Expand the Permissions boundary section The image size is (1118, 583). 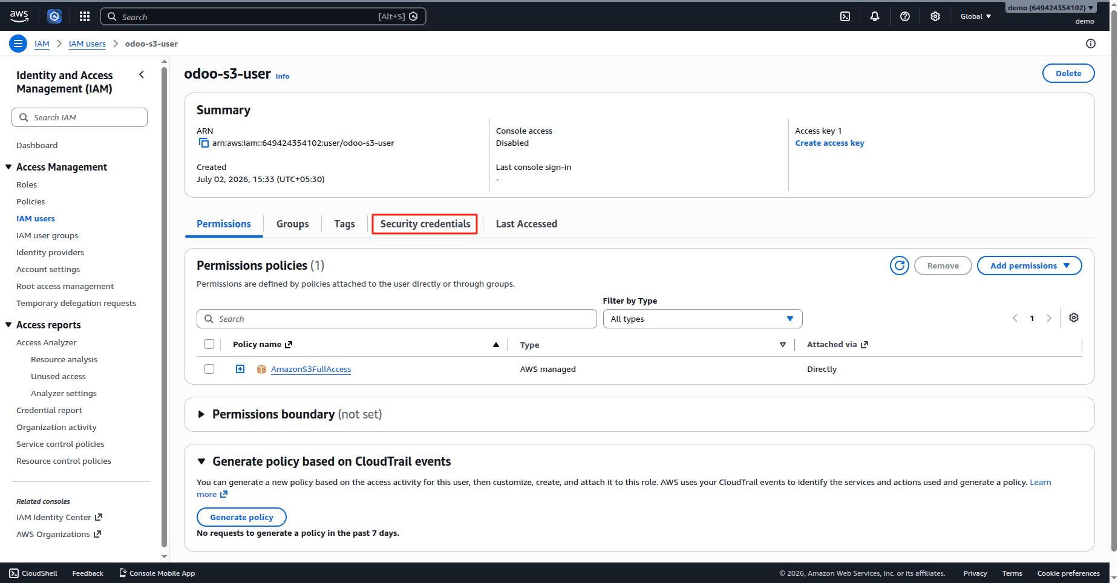click(x=201, y=414)
